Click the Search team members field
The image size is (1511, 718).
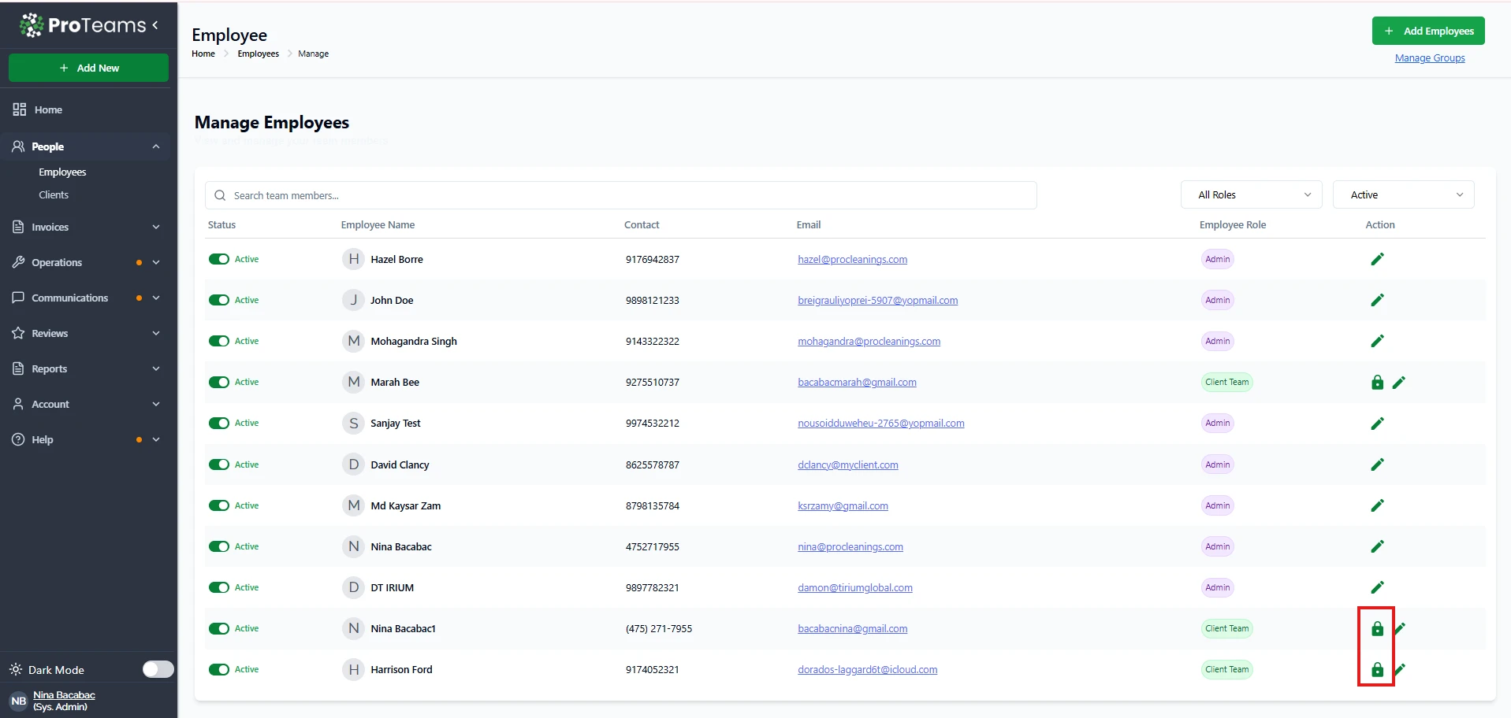(x=621, y=195)
